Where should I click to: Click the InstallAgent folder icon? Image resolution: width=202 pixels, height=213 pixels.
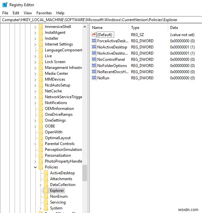click(41, 33)
